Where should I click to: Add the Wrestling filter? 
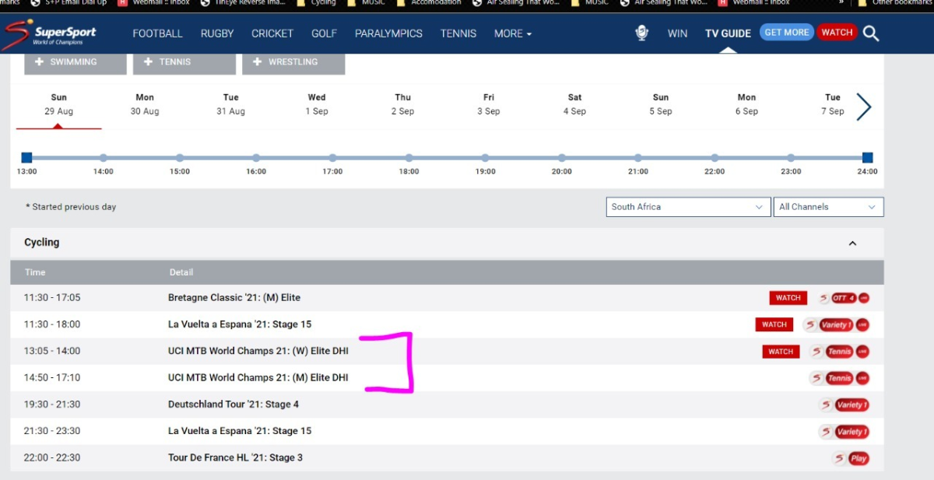[x=293, y=62]
